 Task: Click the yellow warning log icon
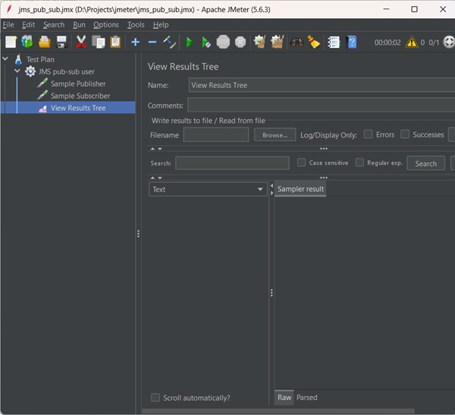point(411,42)
